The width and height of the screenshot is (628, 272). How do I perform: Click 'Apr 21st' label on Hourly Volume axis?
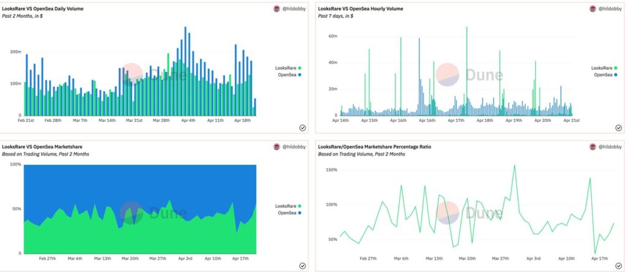click(572, 120)
